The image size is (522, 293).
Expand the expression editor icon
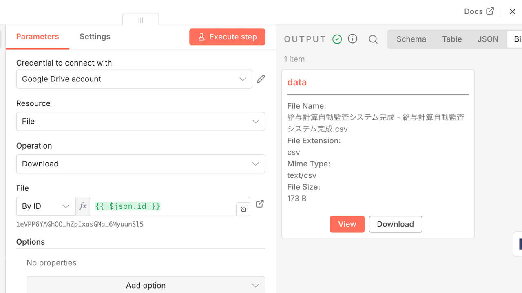point(243,209)
